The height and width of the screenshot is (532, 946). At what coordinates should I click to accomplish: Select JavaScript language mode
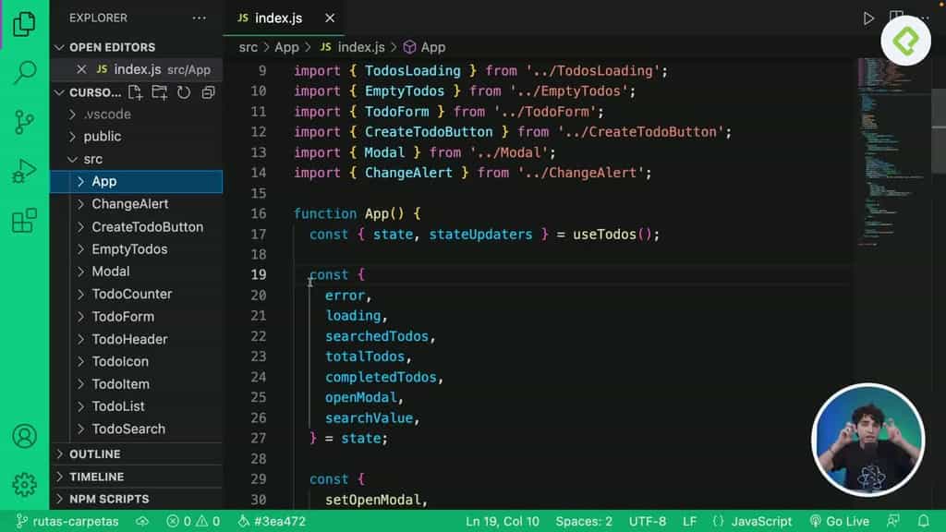click(x=752, y=521)
